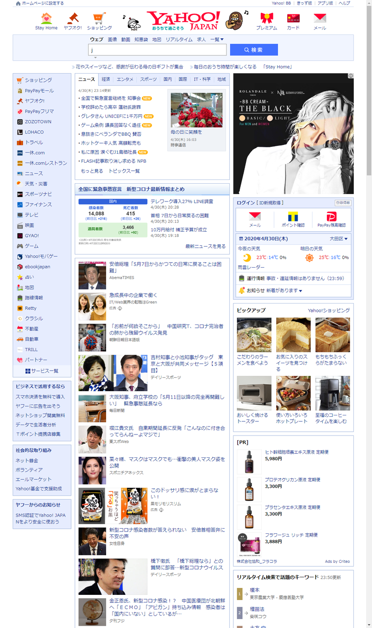Open the 最新ニュースを見る link
372x628 pixels.
[x=206, y=246]
